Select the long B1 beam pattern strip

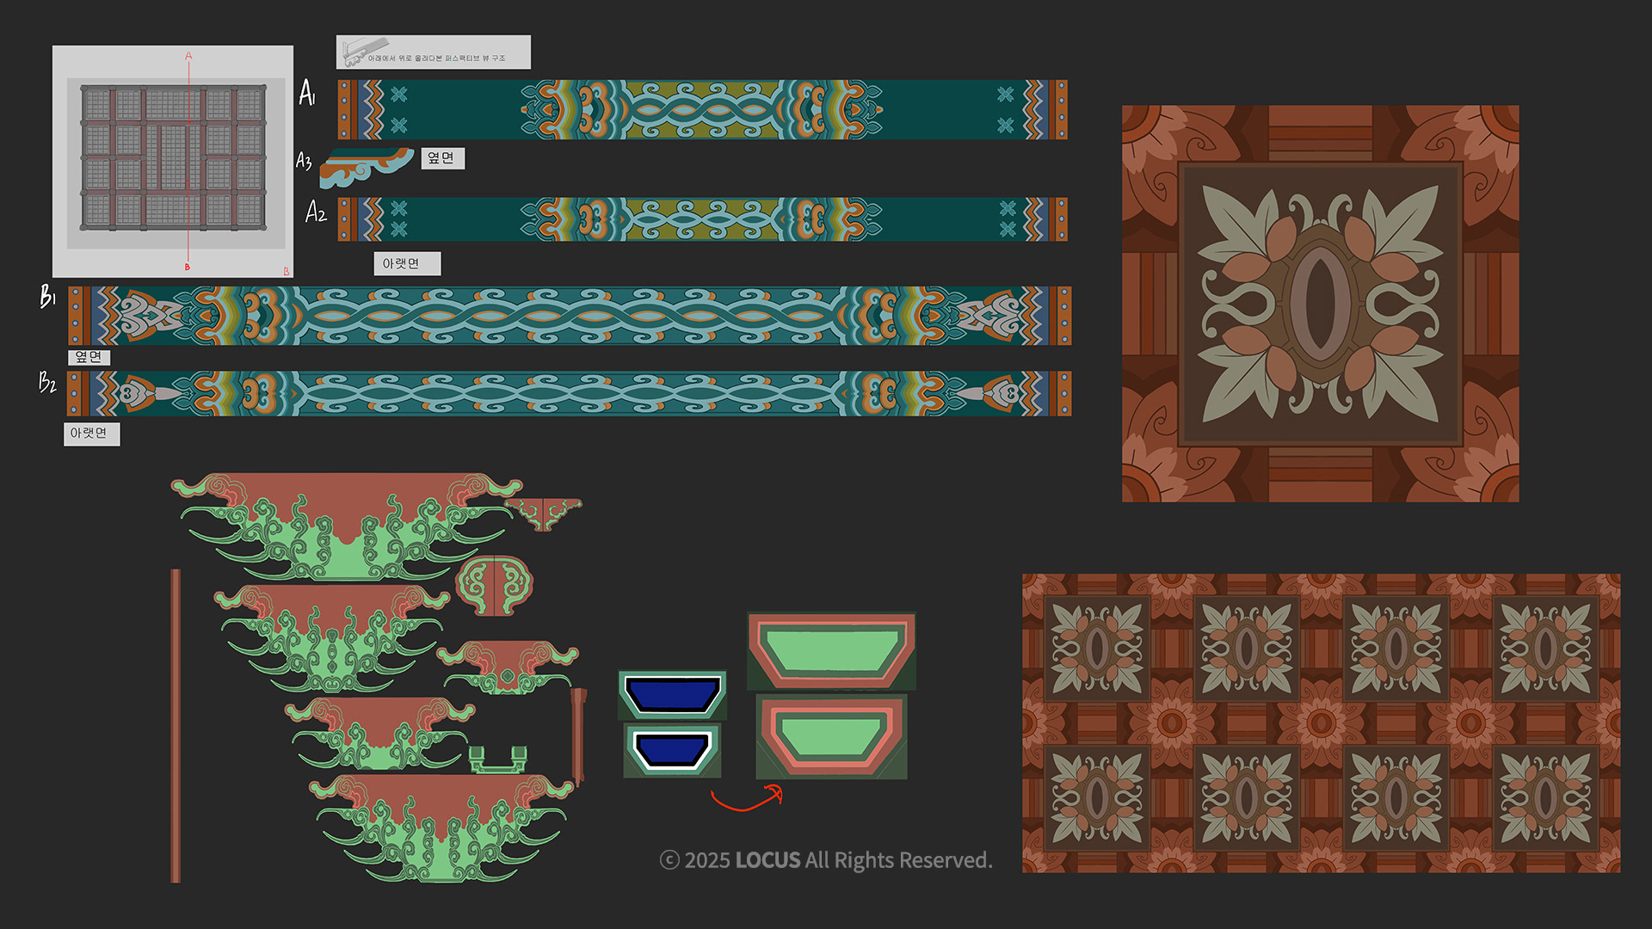570,316
